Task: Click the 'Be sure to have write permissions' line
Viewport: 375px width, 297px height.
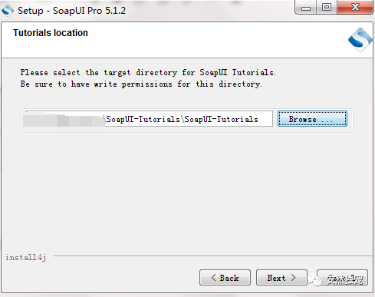Action: [x=141, y=84]
